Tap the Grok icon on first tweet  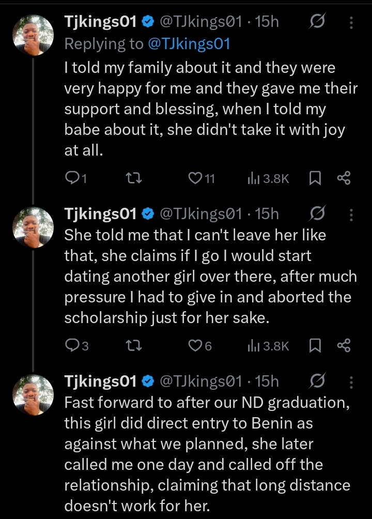[x=317, y=22]
